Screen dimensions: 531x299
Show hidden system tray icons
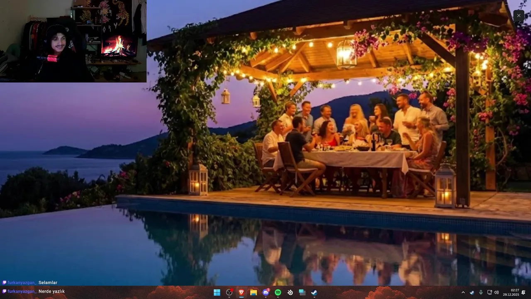point(463,292)
